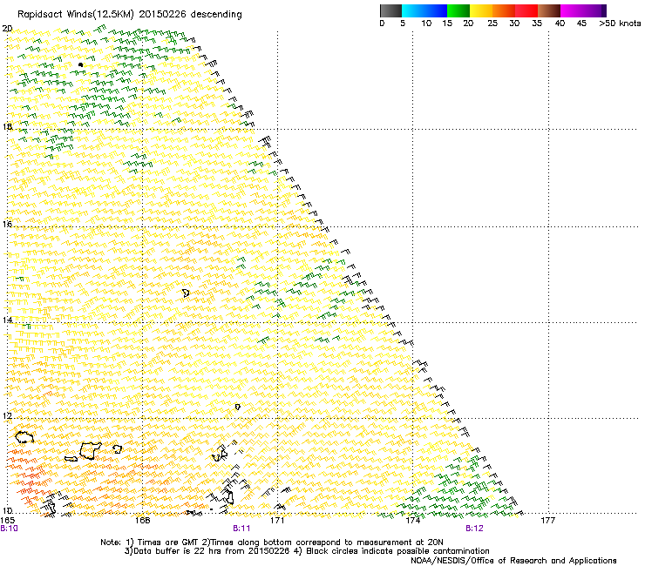The width and height of the screenshot is (645, 566).
Task: Click the red 30-35 knots legend swatch
Action: coord(526,10)
